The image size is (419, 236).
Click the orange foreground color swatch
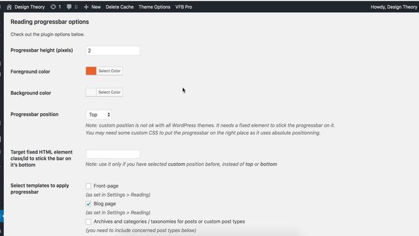[x=91, y=71]
